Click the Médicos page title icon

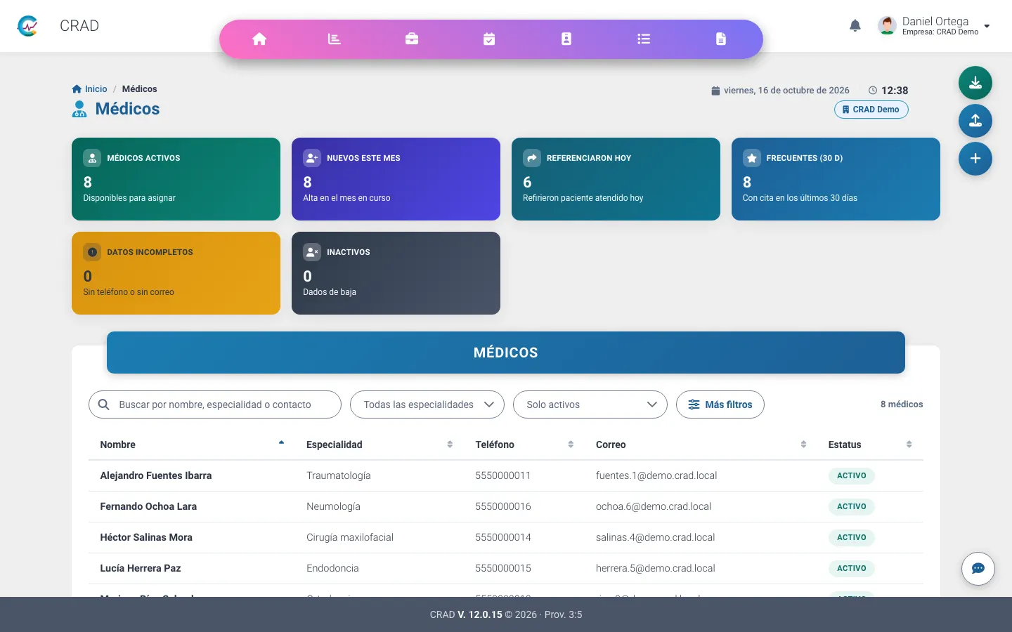pos(79,109)
